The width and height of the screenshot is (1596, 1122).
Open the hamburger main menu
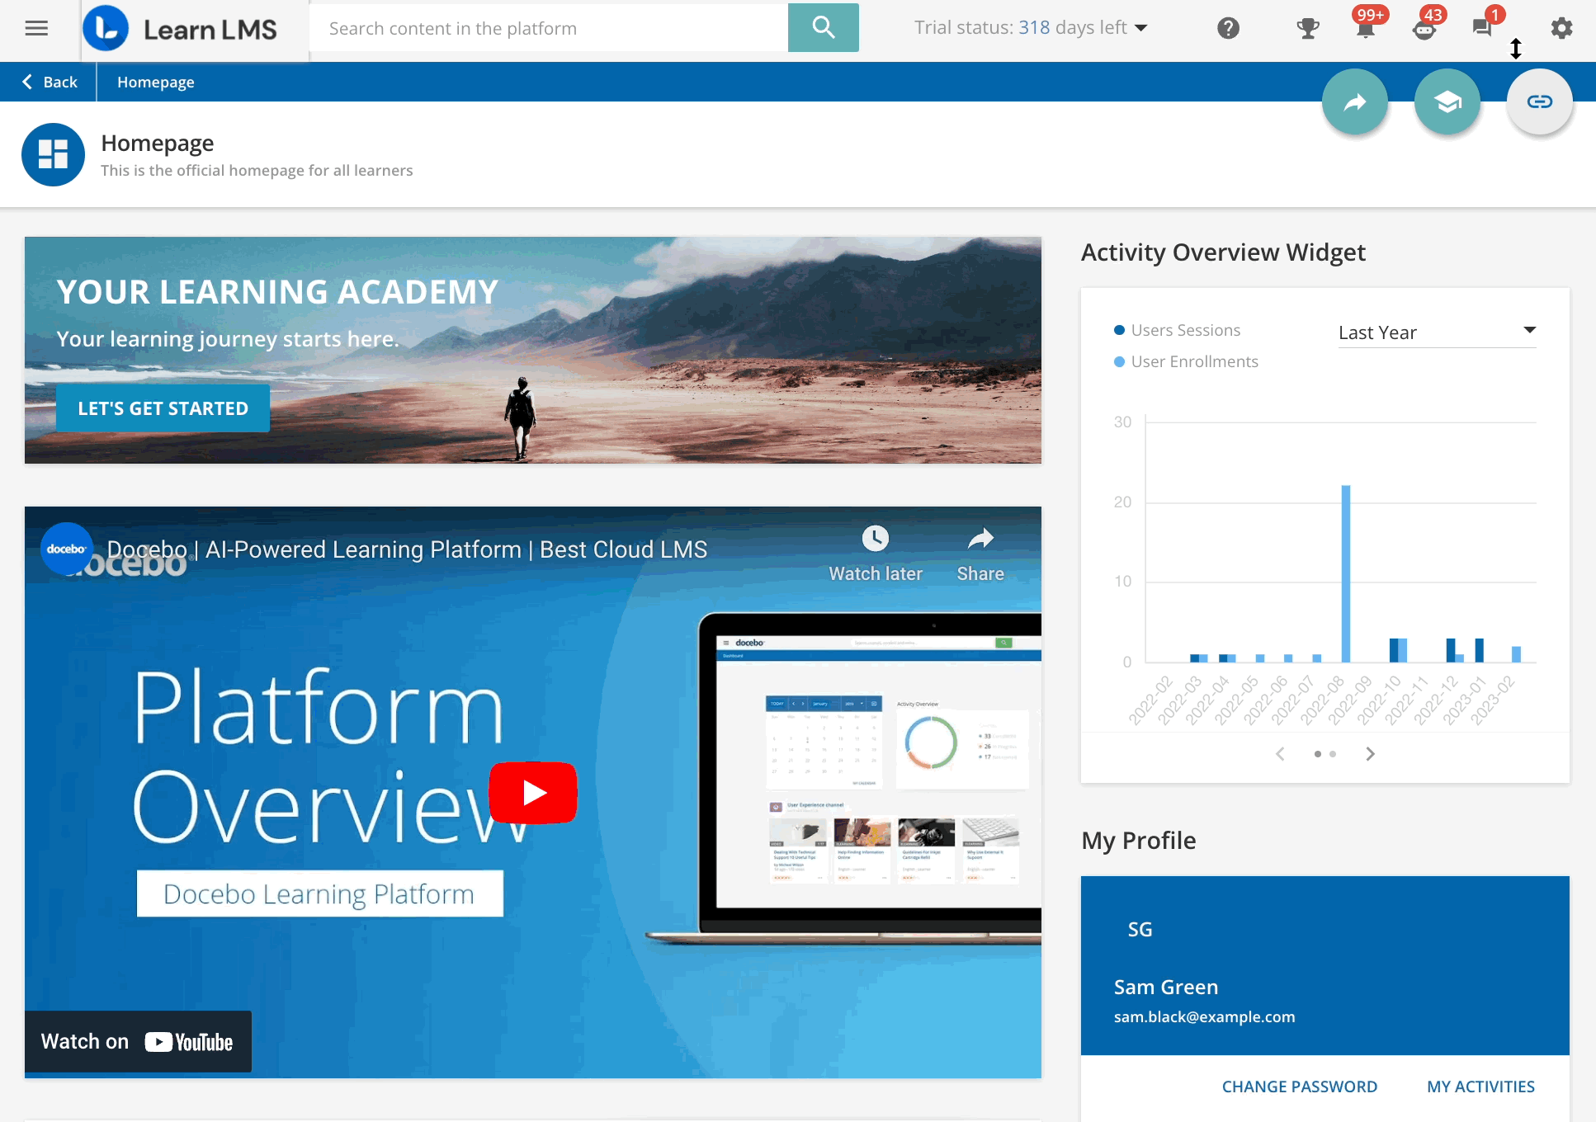36,29
